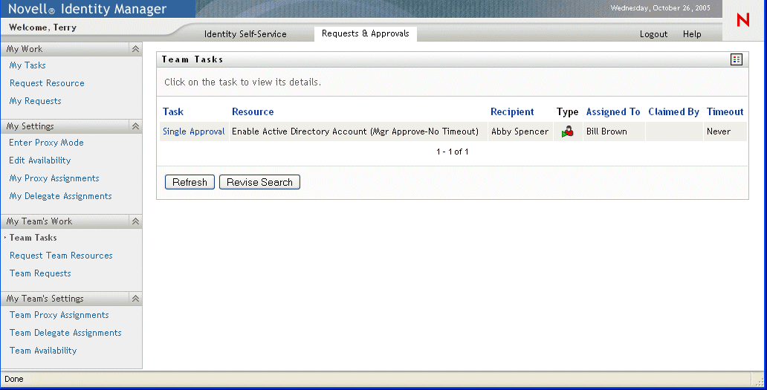Click the Logout link
Viewport: 767px width, 390px height.
coord(653,33)
